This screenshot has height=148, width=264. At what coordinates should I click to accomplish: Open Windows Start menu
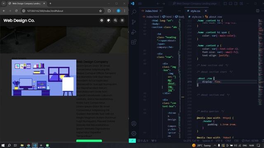point(3,145)
